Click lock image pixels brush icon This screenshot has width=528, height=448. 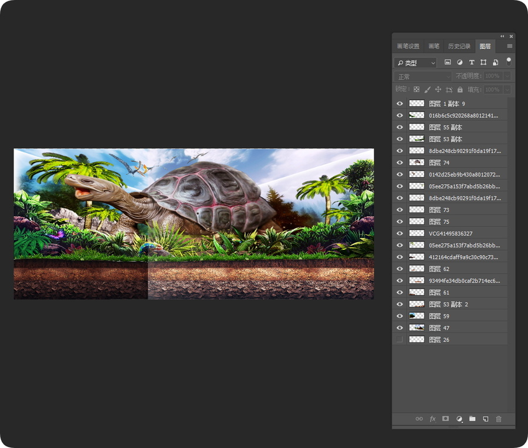(427, 90)
